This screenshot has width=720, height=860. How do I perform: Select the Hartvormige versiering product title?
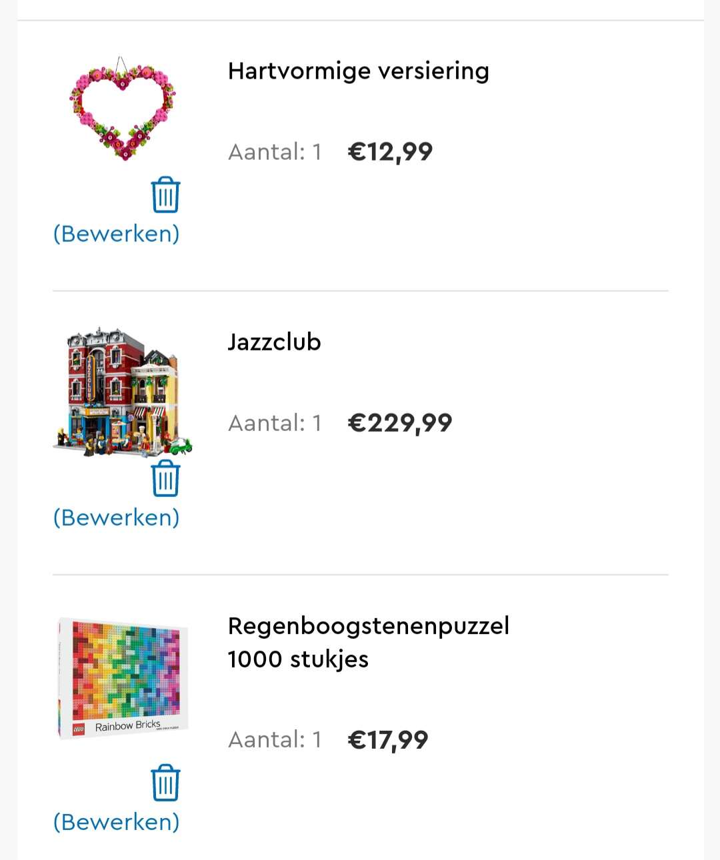coord(359,71)
